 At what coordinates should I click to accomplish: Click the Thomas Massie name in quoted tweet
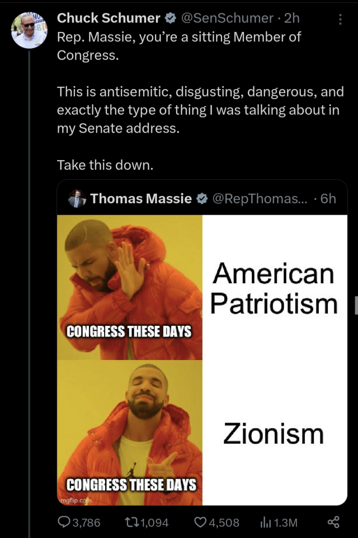coord(141,198)
